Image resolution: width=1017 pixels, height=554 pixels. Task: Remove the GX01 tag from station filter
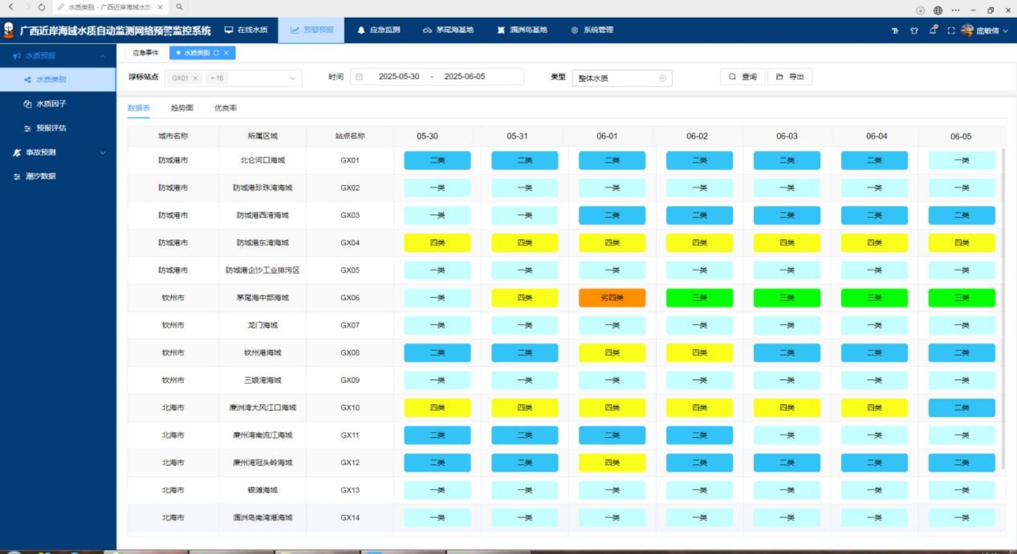tap(196, 78)
